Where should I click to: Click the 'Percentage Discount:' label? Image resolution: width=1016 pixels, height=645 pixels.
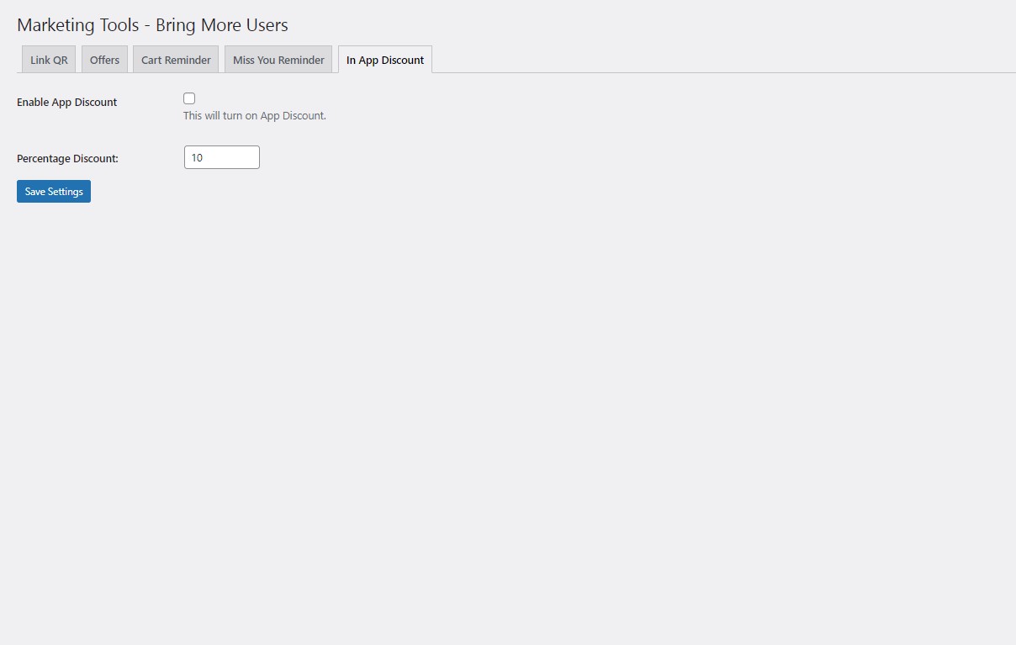click(67, 158)
